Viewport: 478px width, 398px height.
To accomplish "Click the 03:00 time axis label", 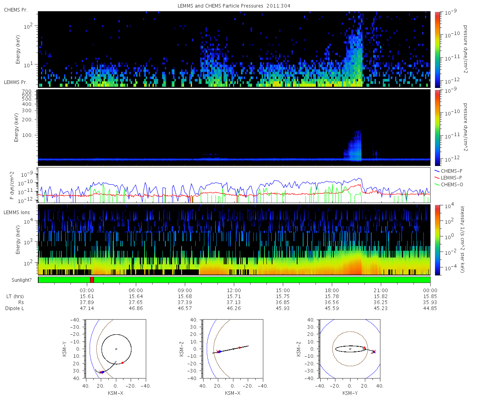I will coord(87,290).
